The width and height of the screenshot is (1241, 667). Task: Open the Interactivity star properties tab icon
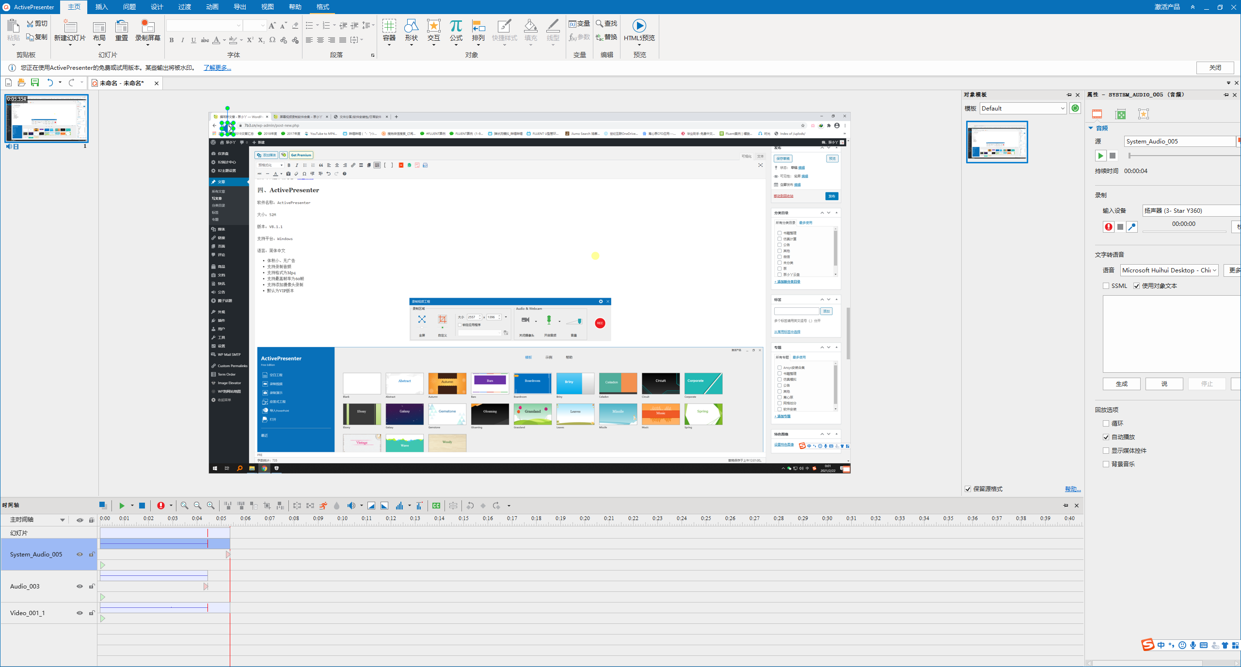coord(1143,114)
